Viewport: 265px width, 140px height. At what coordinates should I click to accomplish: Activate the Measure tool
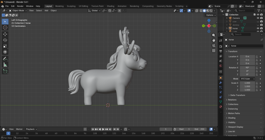(5, 65)
